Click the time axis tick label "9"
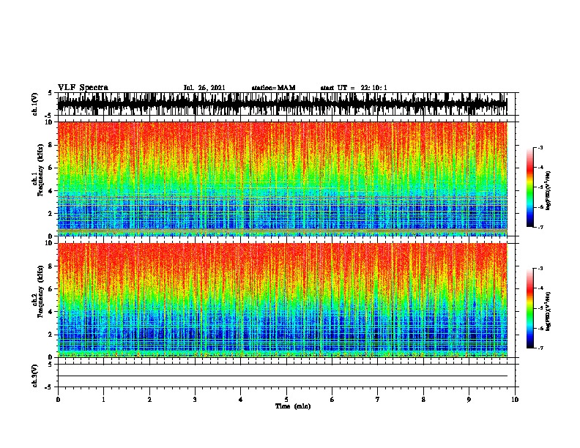Image resolution: width=580 pixels, height=448 pixels. point(469,400)
